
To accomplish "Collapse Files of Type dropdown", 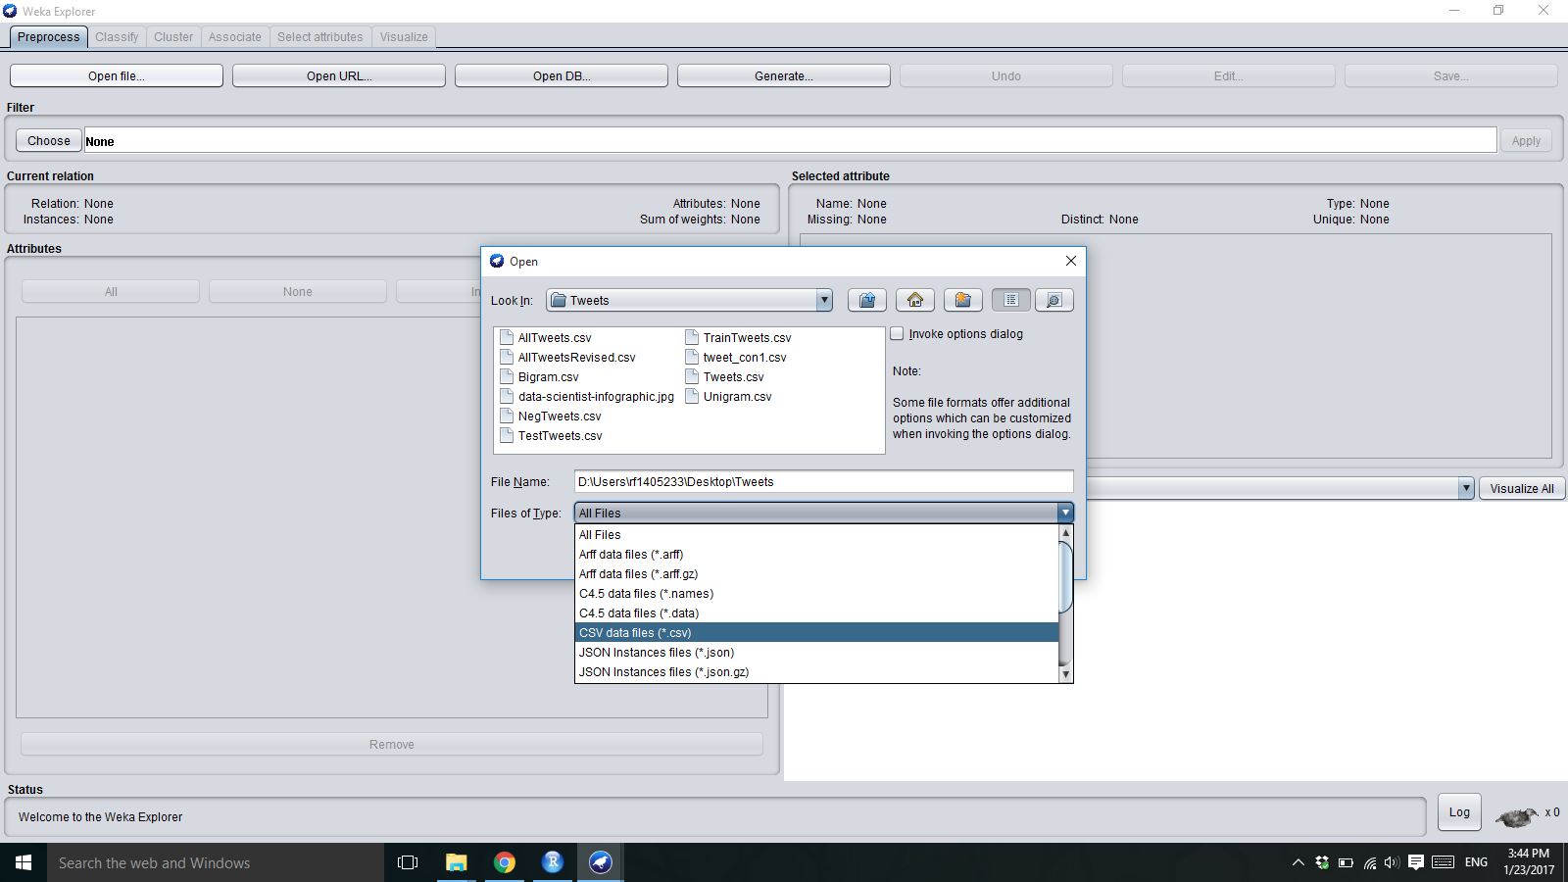I will click(1065, 513).
